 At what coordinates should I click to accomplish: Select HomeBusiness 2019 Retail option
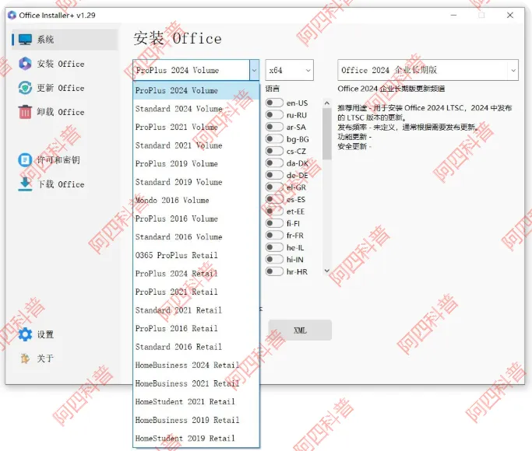pyautogui.click(x=196, y=420)
